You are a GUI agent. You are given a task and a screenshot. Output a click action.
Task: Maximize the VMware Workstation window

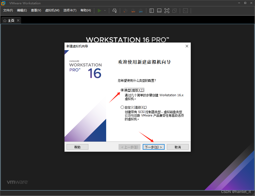tap(245, 3)
